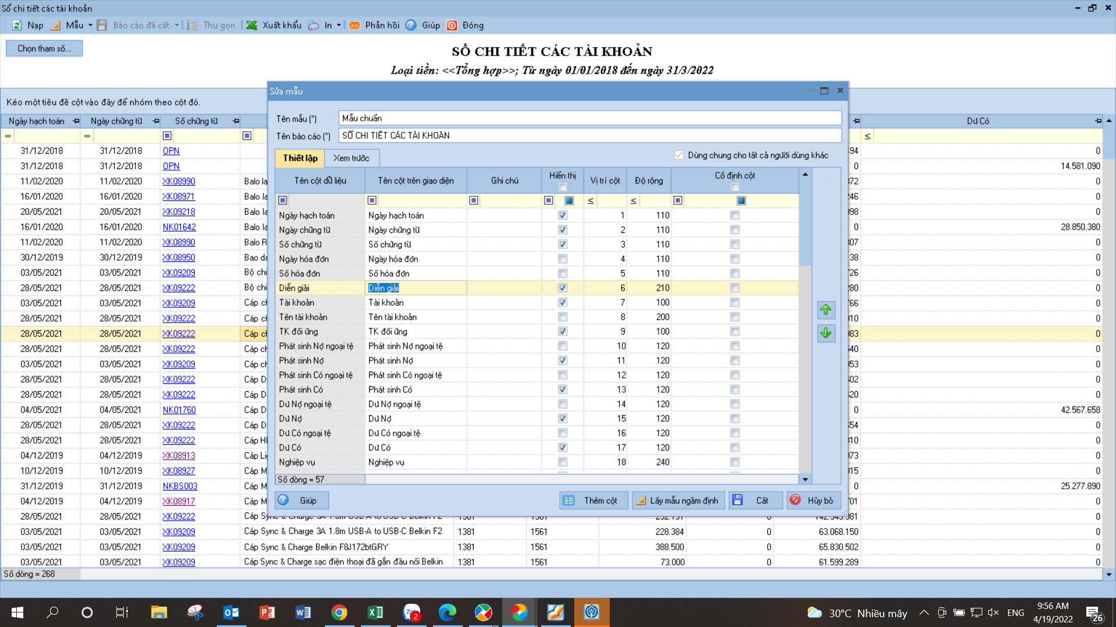Open Zalo from taskbar
The height and width of the screenshot is (627, 1116).
click(x=412, y=612)
